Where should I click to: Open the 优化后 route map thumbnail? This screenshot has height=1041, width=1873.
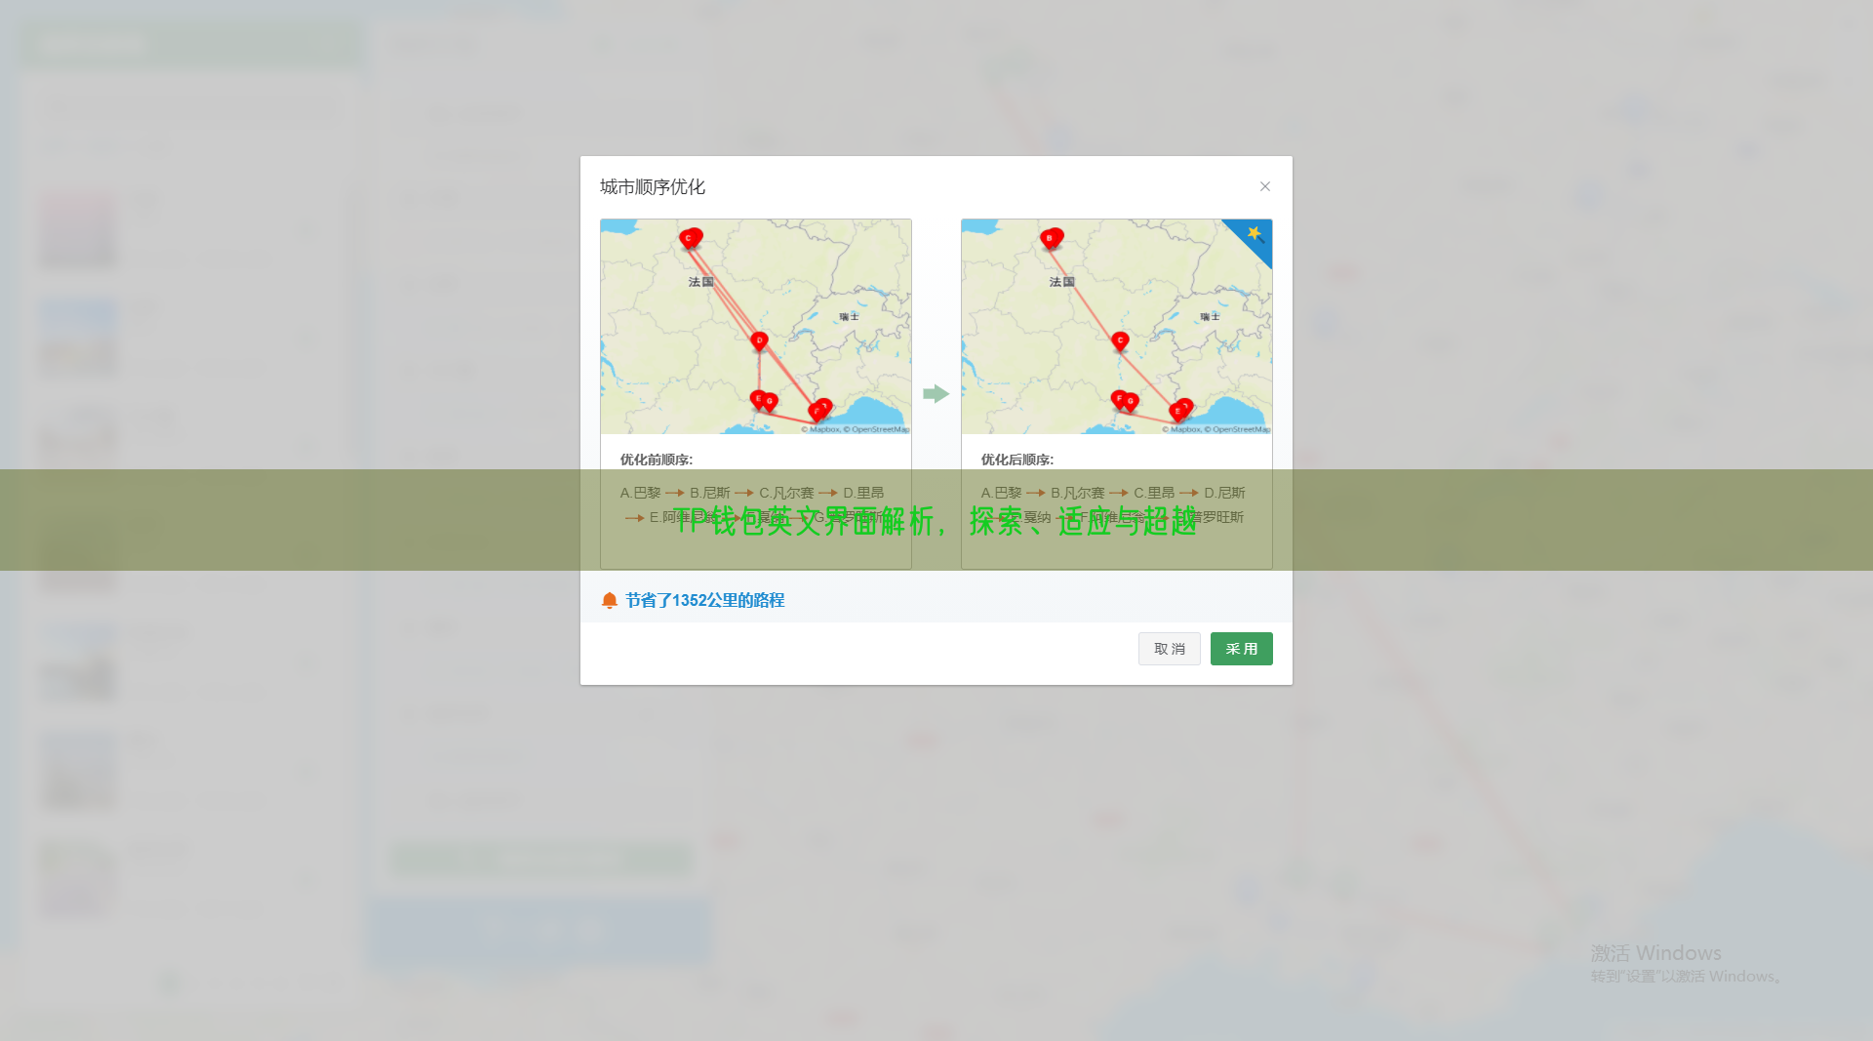point(1116,326)
